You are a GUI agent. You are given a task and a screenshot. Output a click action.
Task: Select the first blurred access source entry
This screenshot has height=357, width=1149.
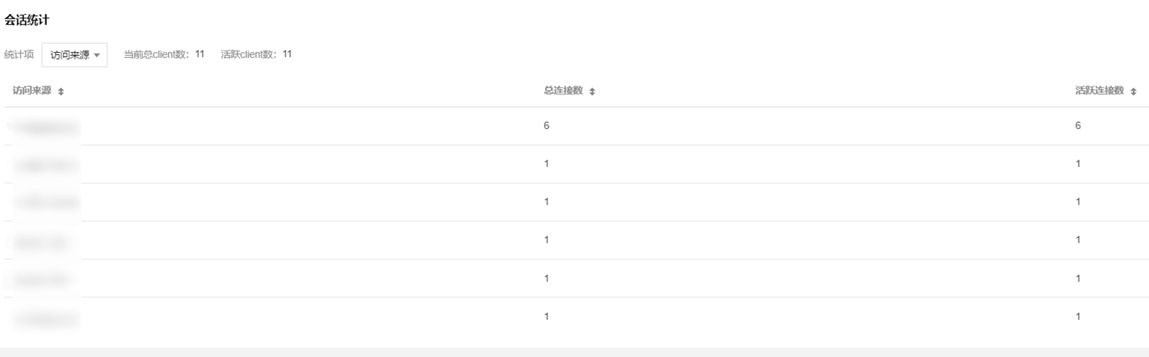[46, 127]
